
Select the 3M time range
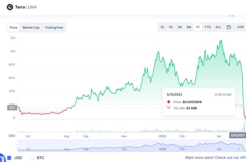pos(189,27)
